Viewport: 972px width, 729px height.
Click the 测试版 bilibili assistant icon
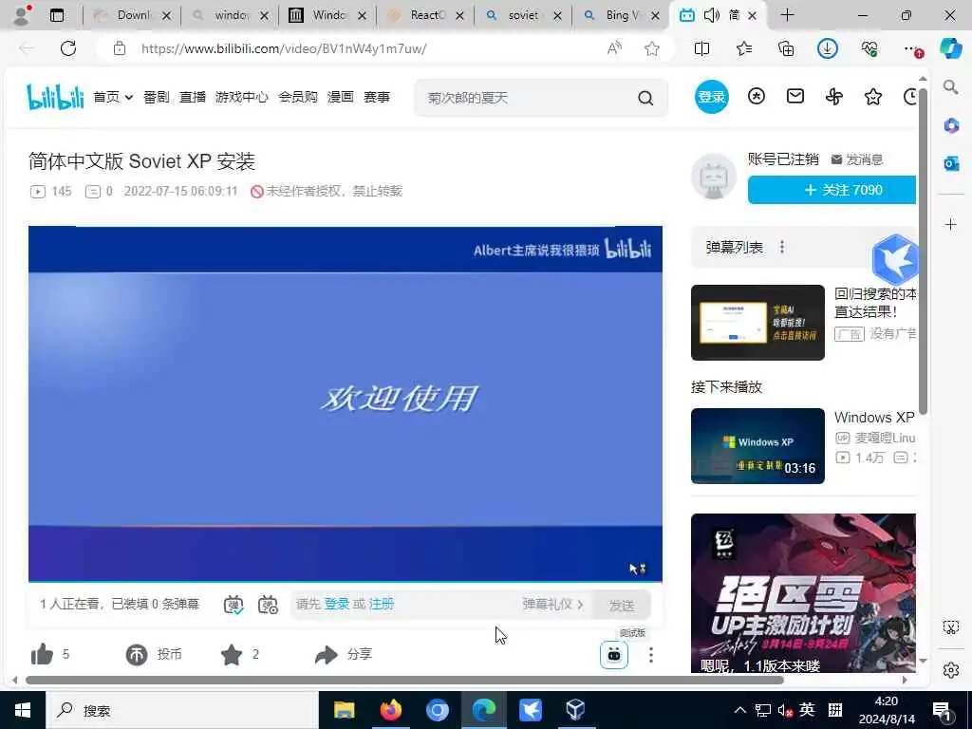click(x=614, y=655)
